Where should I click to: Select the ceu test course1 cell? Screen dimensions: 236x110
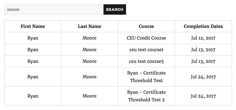[x=146, y=50]
